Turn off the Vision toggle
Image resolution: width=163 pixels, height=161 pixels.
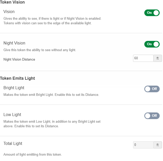(x=152, y=13)
